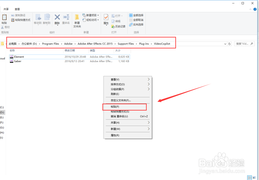
Task: Select the Element plugin file
Action: point(69,57)
